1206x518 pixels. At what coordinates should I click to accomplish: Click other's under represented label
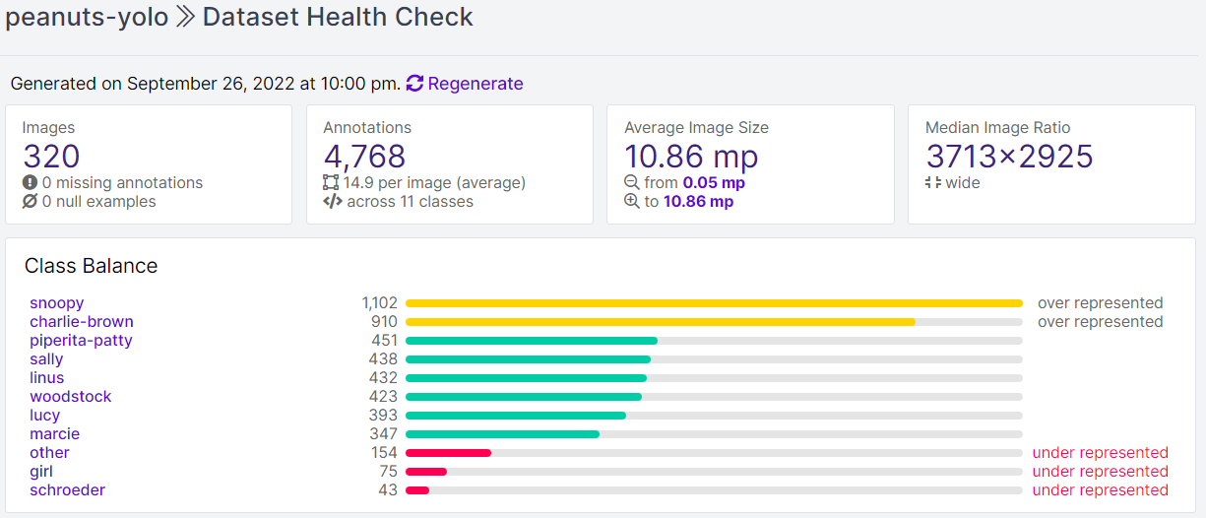click(1100, 453)
